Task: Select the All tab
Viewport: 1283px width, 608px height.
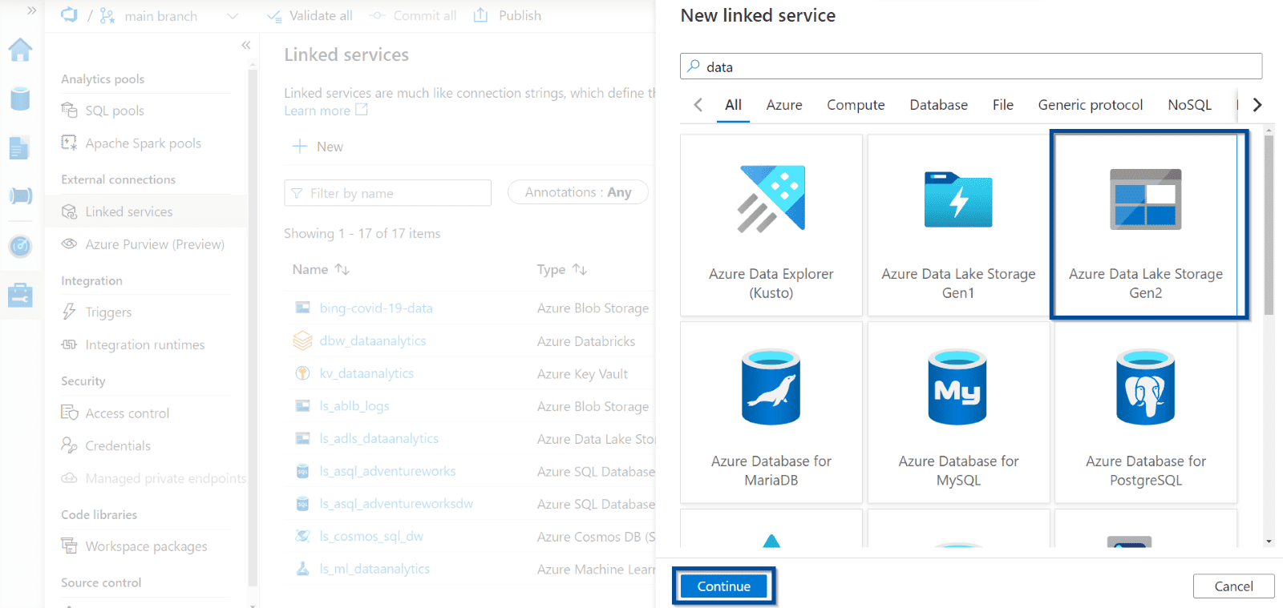Action: click(733, 105)
